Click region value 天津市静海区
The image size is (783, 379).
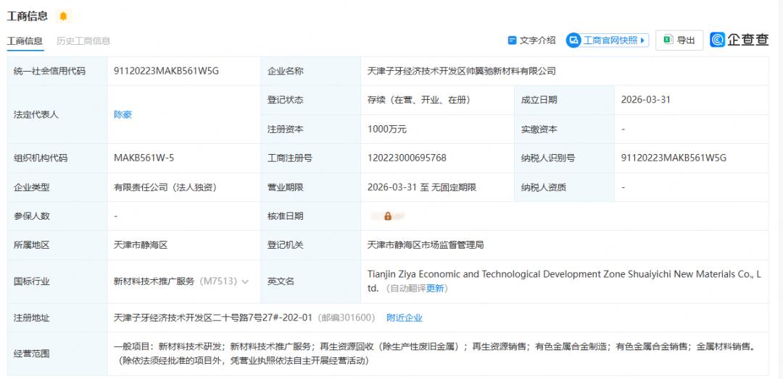tap(141, 245)
